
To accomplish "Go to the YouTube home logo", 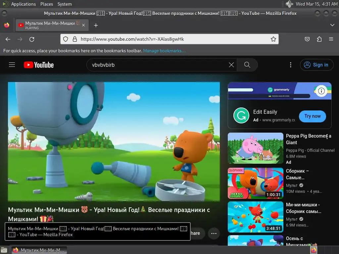I will coord(39,65).
